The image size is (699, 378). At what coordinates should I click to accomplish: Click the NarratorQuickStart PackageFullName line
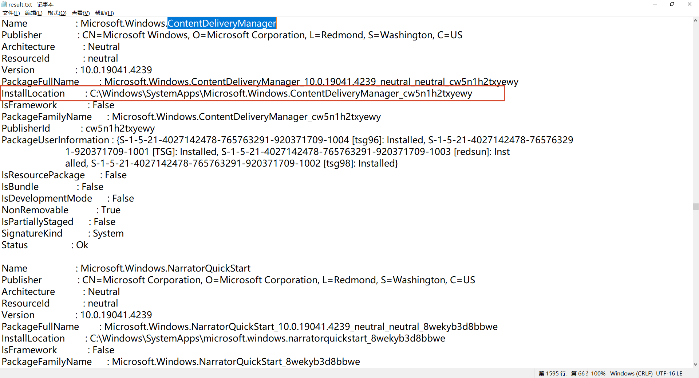[250, 327]
